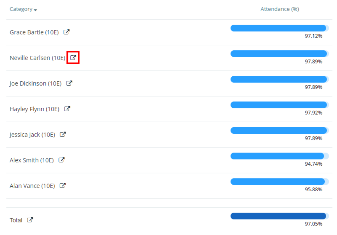Click the highlighted external link for Neville Carlsen

73,58
